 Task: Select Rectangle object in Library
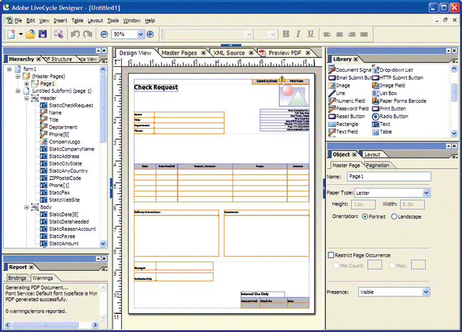point(343,124)
